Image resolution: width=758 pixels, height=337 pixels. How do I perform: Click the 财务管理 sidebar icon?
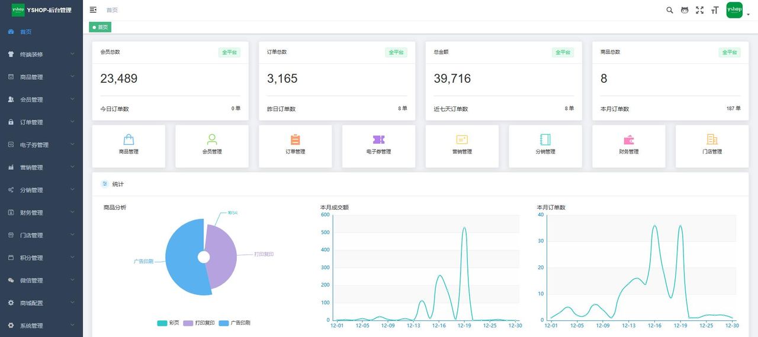point(11,212)
